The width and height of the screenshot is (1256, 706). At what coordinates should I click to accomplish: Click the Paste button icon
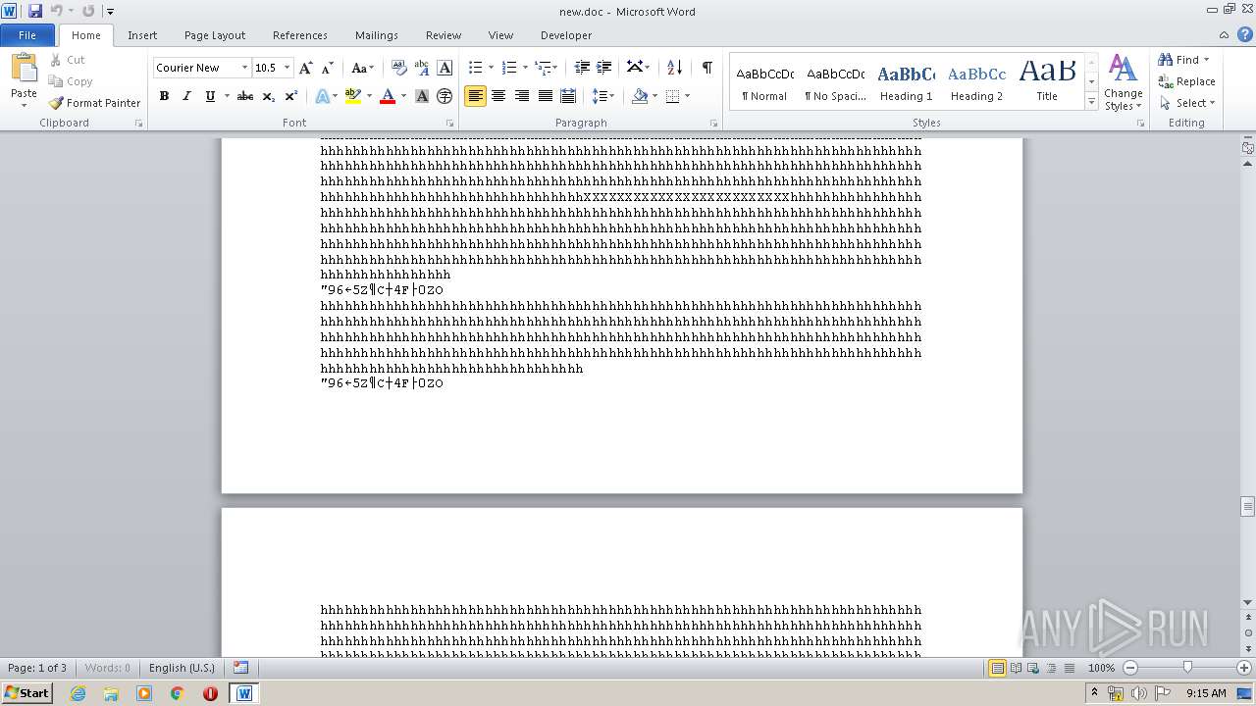(x=24, y=70)
